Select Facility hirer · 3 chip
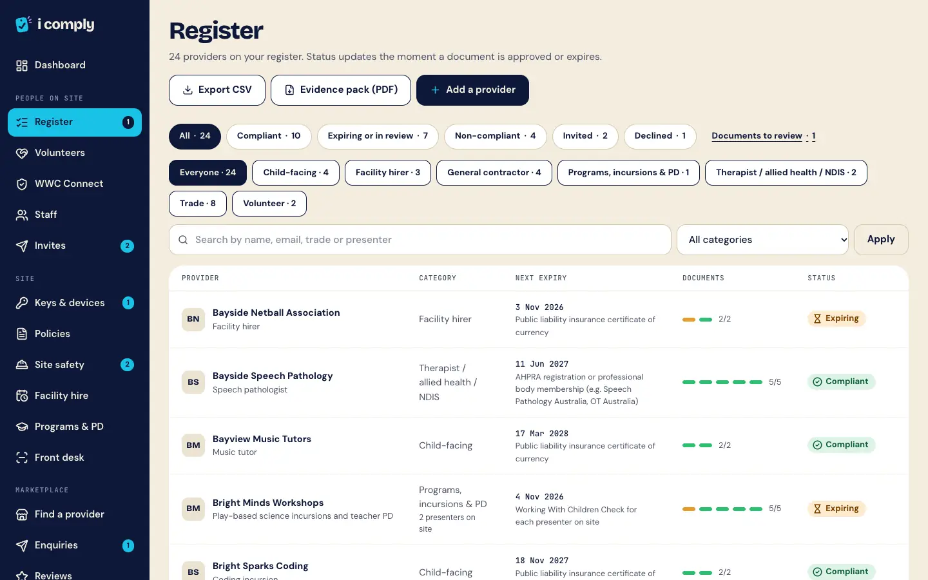Viewport: 928px width, 580px height. click(388, 173)
